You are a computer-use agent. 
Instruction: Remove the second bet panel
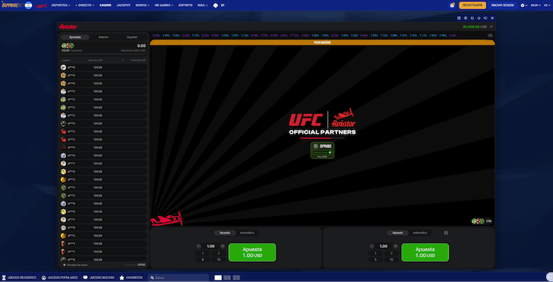tap(446, 233)
